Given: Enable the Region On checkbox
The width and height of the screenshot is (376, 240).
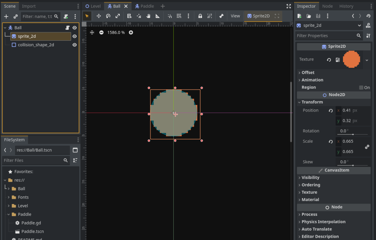Looking at the screenshot, I should [361, 87].
